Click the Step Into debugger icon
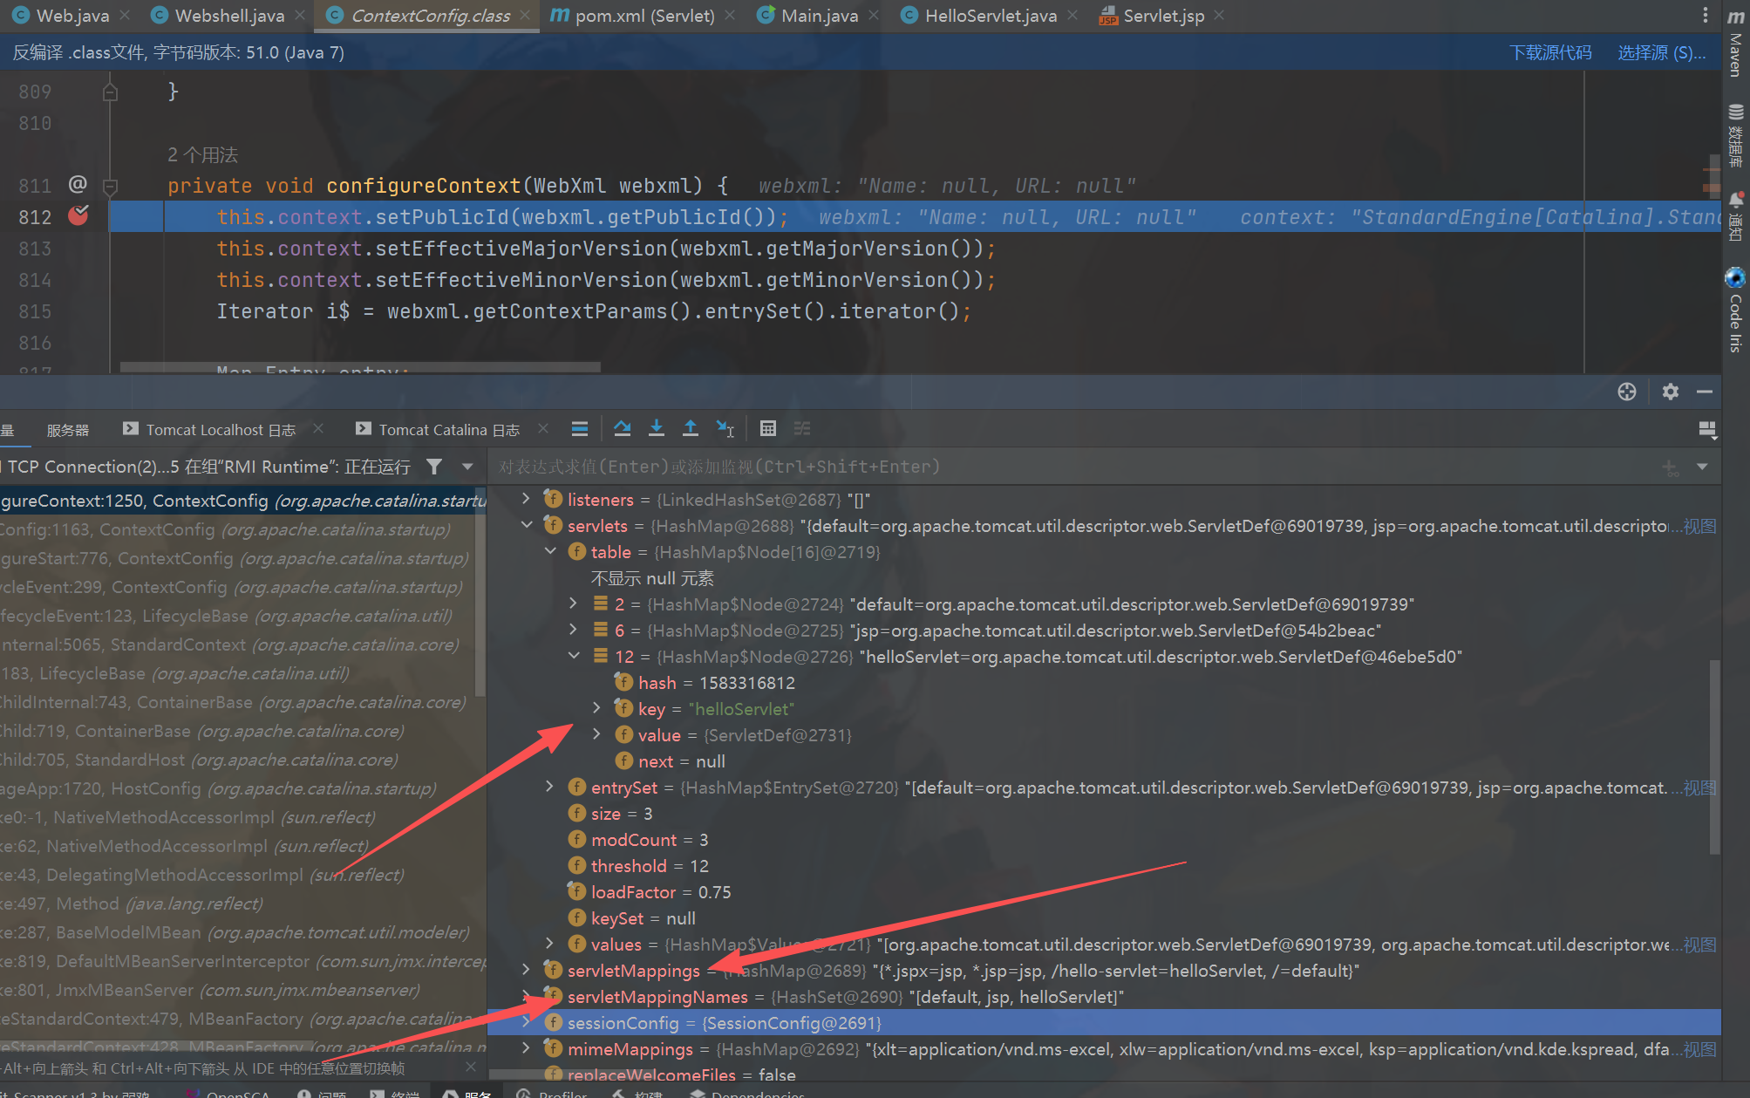 (x=657, y=428)
